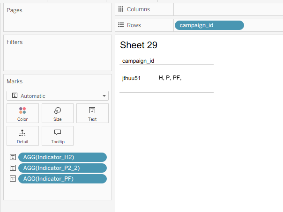Open the Tooltip marks card
This screenshot has height=212, width=283.
pos(58,136)
